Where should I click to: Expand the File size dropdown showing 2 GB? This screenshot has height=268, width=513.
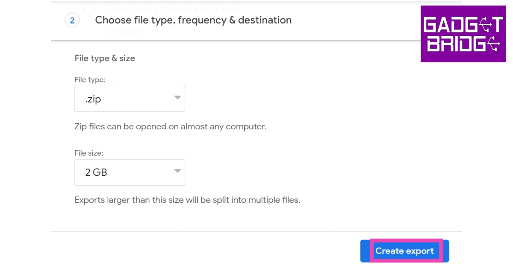(x=130, y=172)
